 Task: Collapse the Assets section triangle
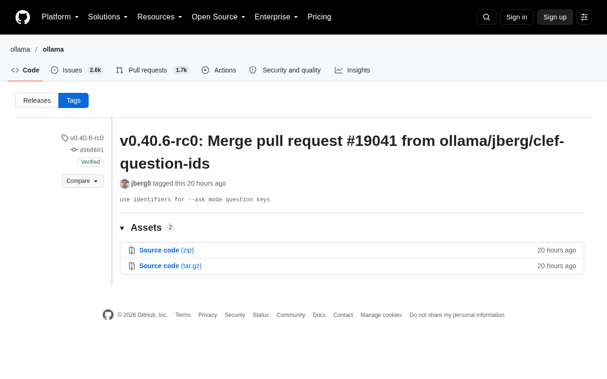(x=122, y=228)
